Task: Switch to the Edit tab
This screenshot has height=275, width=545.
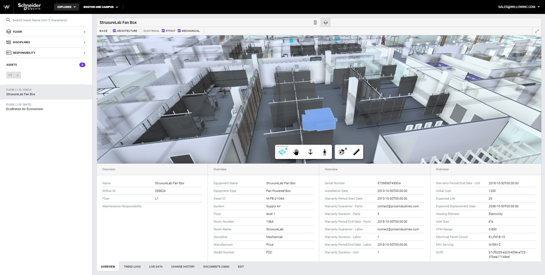Action: pyautogui.click(x=241, y=266)
